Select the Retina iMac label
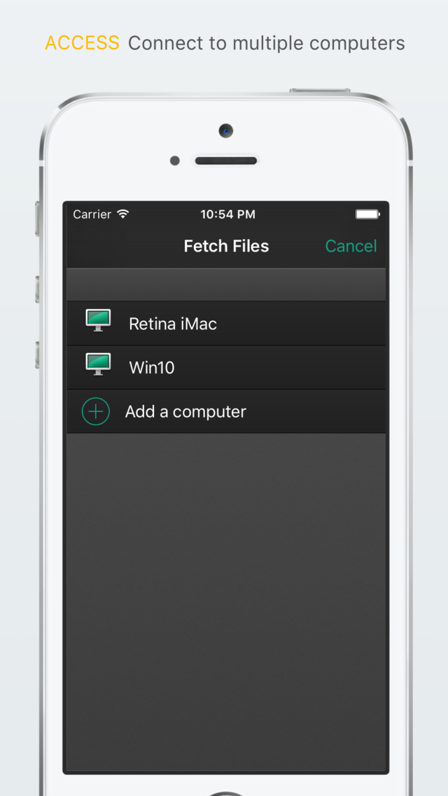 [x=173, y=324]
